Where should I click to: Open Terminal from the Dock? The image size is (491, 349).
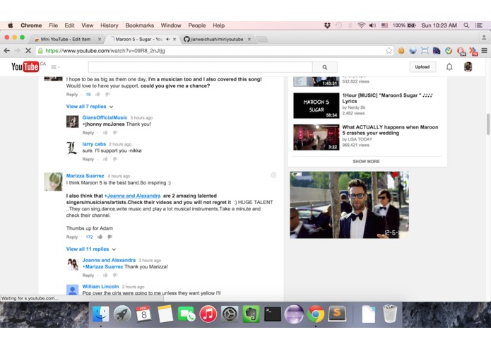coord(273,314)
